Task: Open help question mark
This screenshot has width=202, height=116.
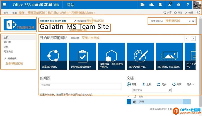Action: click(x=188, y=5)
